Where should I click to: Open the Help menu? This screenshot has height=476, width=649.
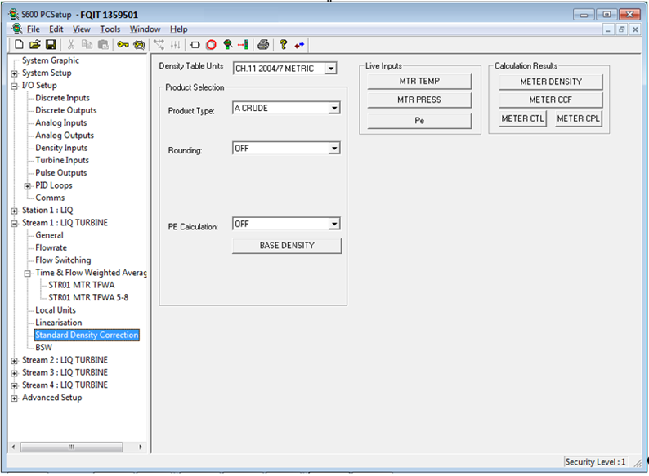[179, 29]
